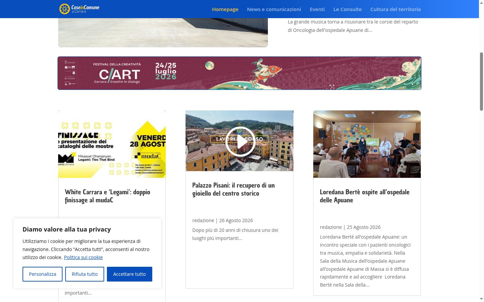Viewport: 484px width, 302px height.
Task: Click the page vertical scrollbar thumb
Action: coord(481,82)
